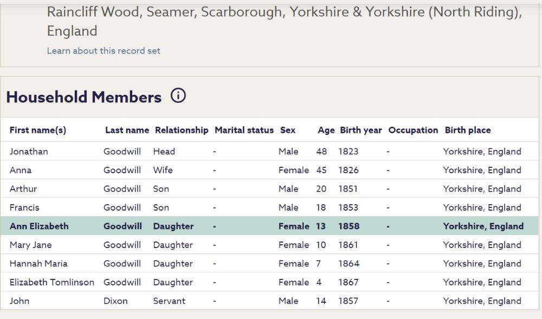Click the 'Household Members' heading
Image resolution: width=542 pixels, height=319 pixels.
point(84,97)
